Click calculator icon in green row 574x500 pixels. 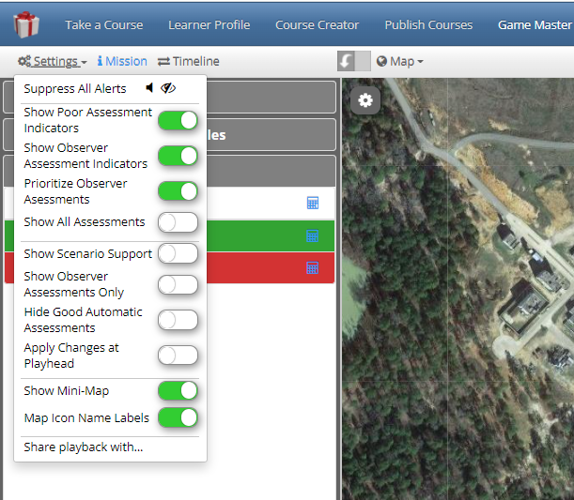tap(312, 235)
